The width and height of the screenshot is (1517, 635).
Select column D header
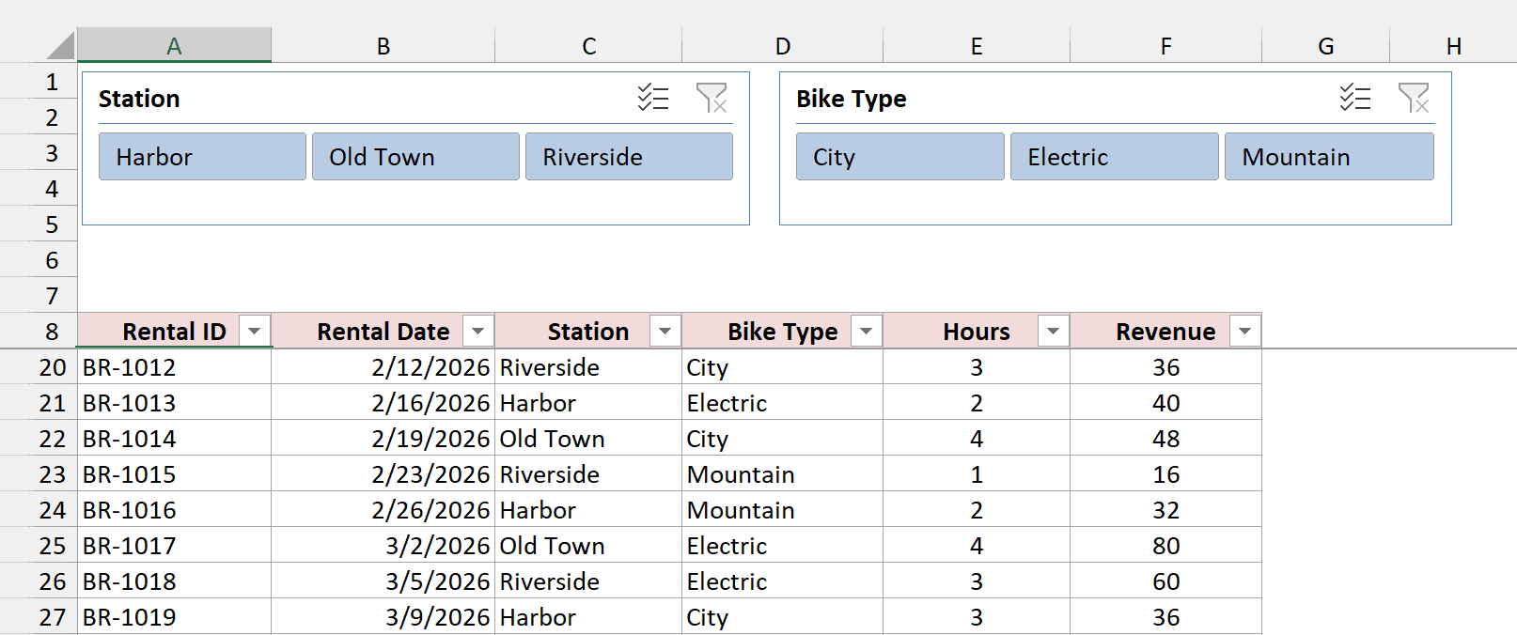pyautogui.click(x=782, y=45)
